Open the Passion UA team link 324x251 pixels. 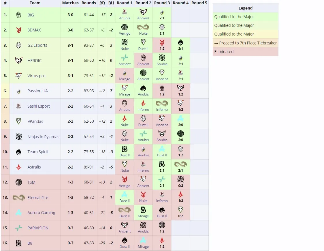[x=37, y=91]
